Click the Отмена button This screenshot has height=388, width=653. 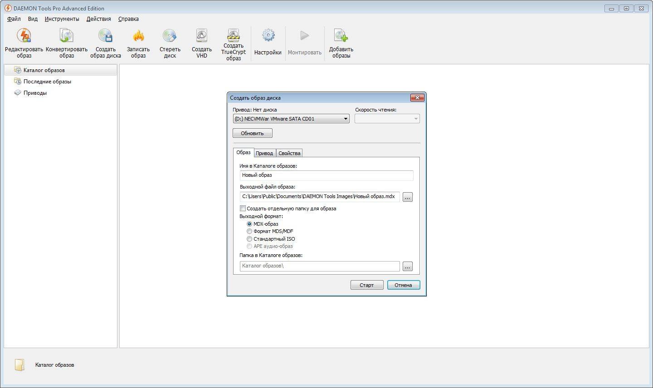pos(404,285)
